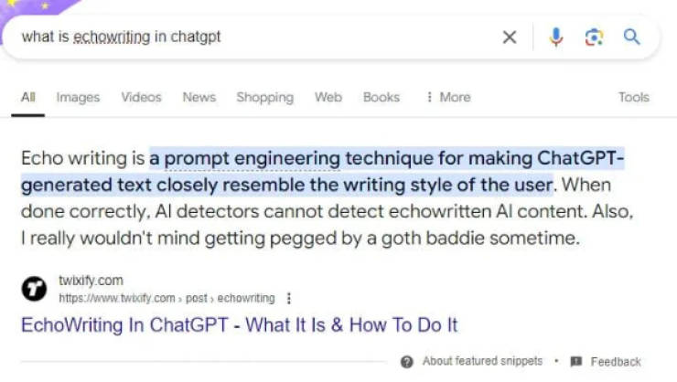Click the Feedback flag icon
This screenshot has width=677, height=382.
click(x=575, y=361)
